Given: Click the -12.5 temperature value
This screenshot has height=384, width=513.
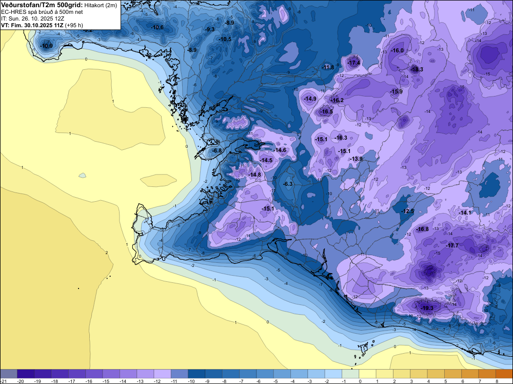Looking at the screenshot, I should click(x=408, y=212).
